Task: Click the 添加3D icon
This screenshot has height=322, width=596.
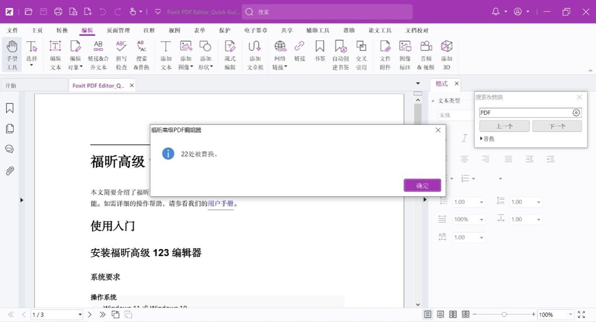Action: click(446, 55)
